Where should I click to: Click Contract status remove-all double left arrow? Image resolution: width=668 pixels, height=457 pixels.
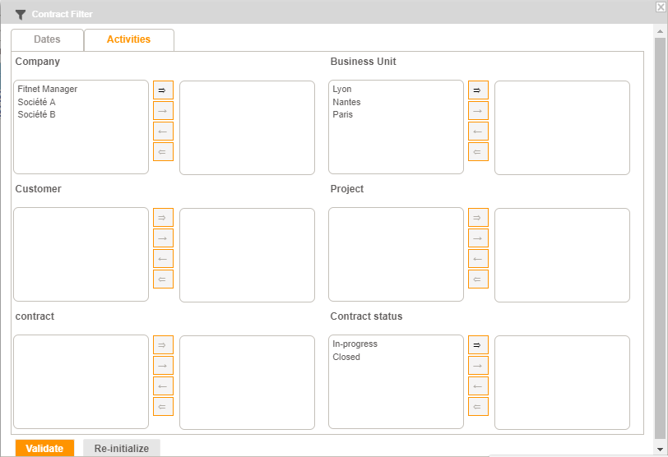478,407
